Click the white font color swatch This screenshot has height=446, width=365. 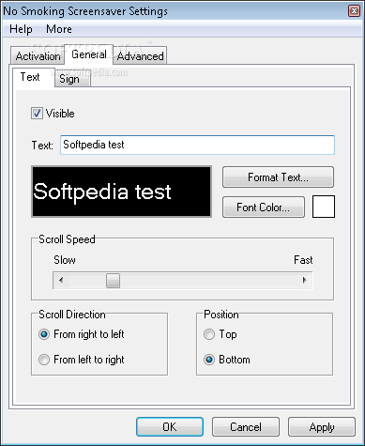tap(324, 207)
